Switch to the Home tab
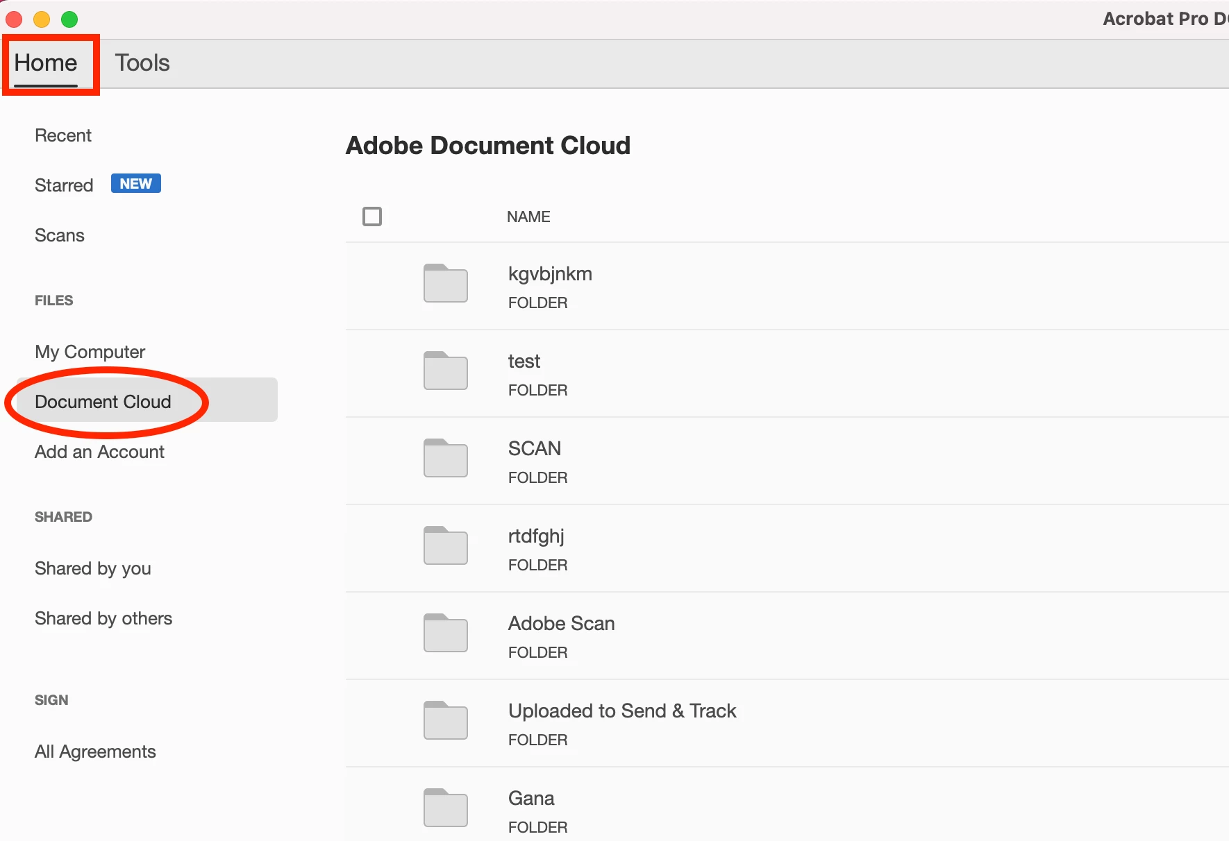The width and height of the screenshot is (1229, 841). tap(46, 63)
